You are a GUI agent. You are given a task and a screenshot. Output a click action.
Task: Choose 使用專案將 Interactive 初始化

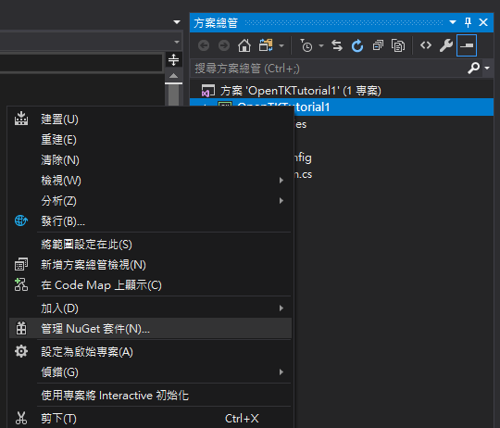150,396
